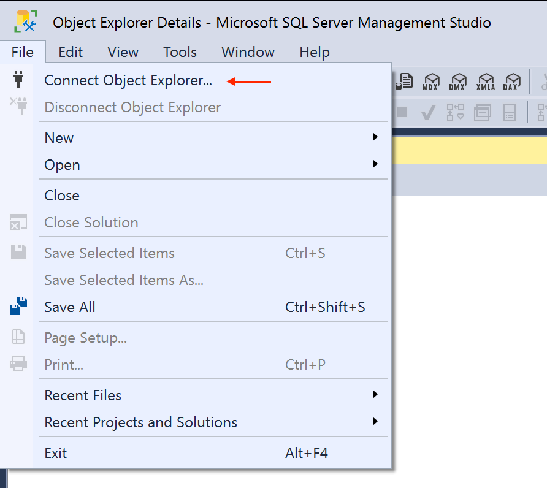Click the Close Solution window icon
Screen dimensions: 547x488
point(18,222)
